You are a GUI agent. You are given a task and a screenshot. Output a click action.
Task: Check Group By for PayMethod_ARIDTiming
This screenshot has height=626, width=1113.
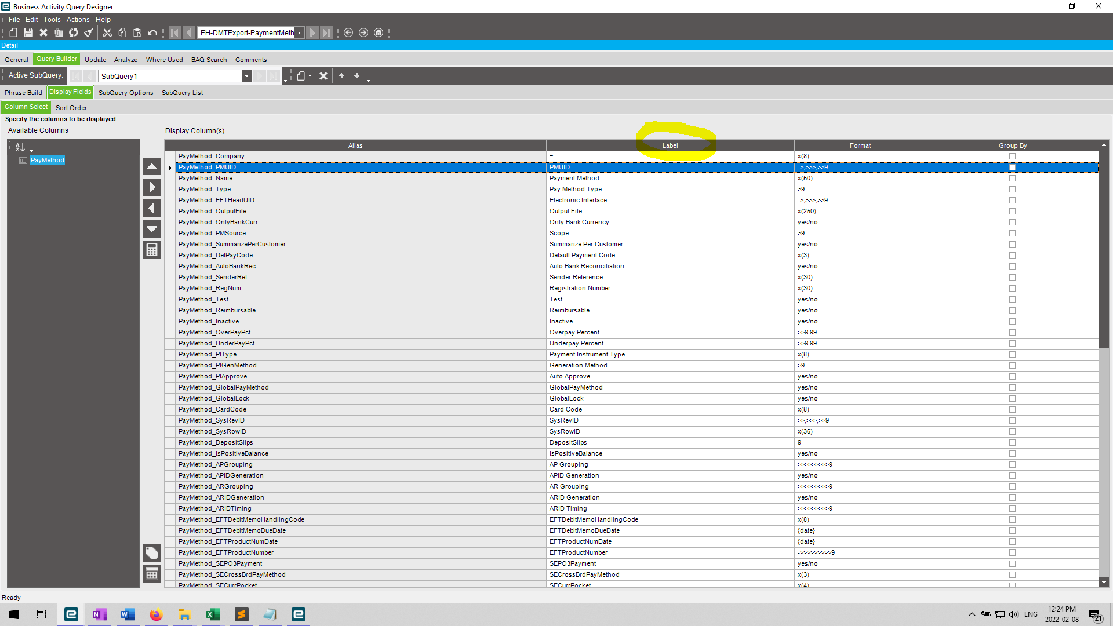[1012, 508]
